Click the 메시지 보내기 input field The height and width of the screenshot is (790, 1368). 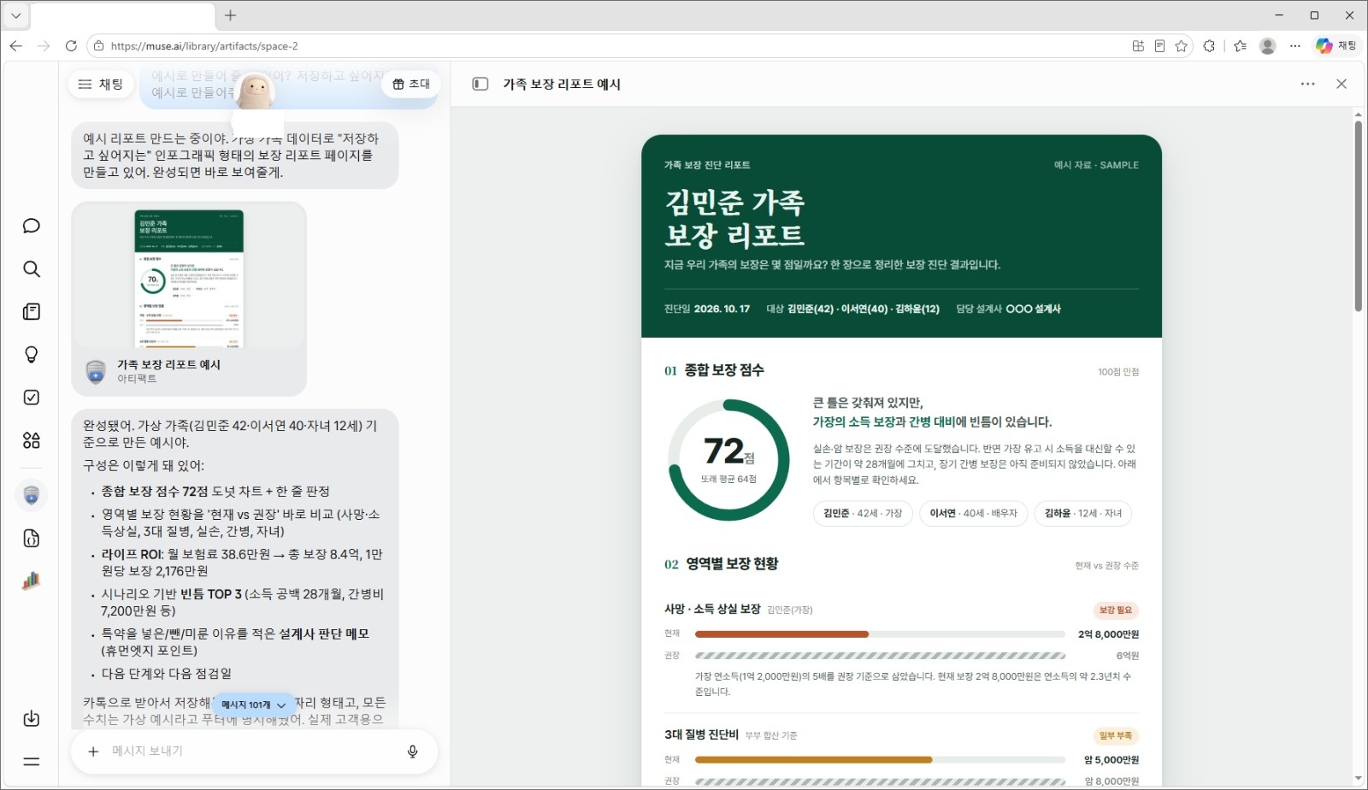[252, 751]
